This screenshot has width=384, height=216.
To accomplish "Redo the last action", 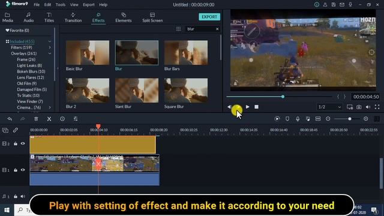I will coord(23,119).
